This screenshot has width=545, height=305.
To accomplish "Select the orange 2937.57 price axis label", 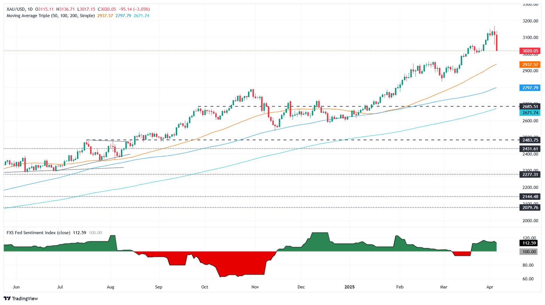I will click(530, 64).
